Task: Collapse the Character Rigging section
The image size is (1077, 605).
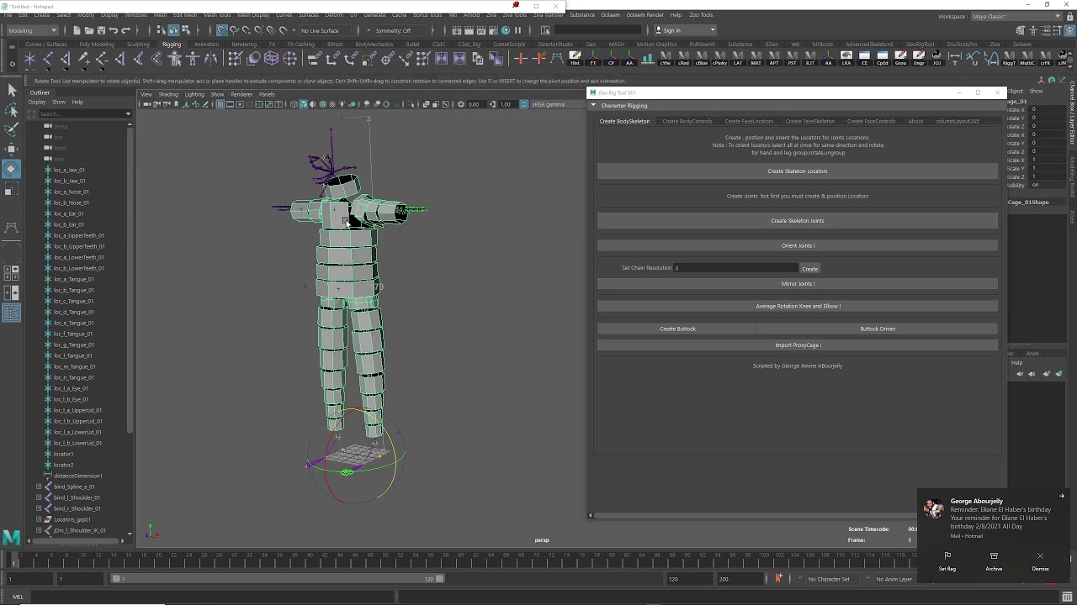Action: pos(593,106)
